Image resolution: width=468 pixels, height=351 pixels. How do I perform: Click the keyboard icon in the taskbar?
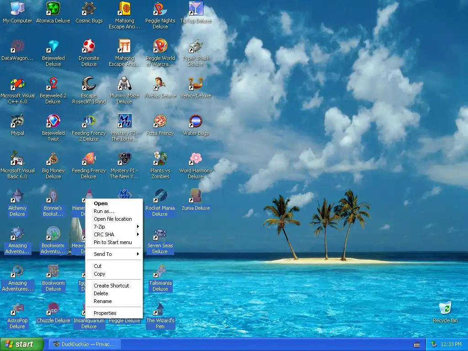pyautogui.click(x=417, y=345)
